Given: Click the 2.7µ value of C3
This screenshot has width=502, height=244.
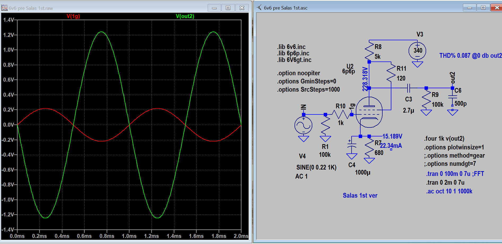Looking at the screenshot, I should pyautogui.click(x=408, y=110).
